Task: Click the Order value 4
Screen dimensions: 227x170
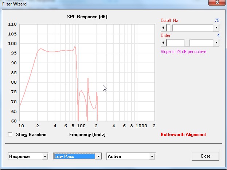Action: pos(218,35)
